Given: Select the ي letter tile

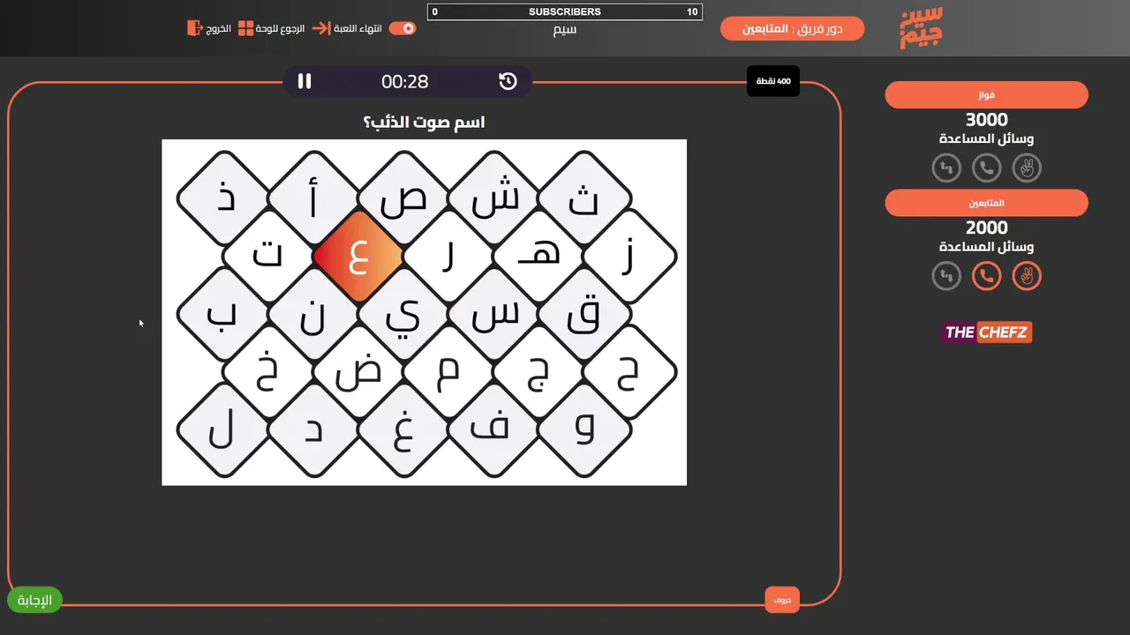Looking at the screenshot, I should point(403,315).
